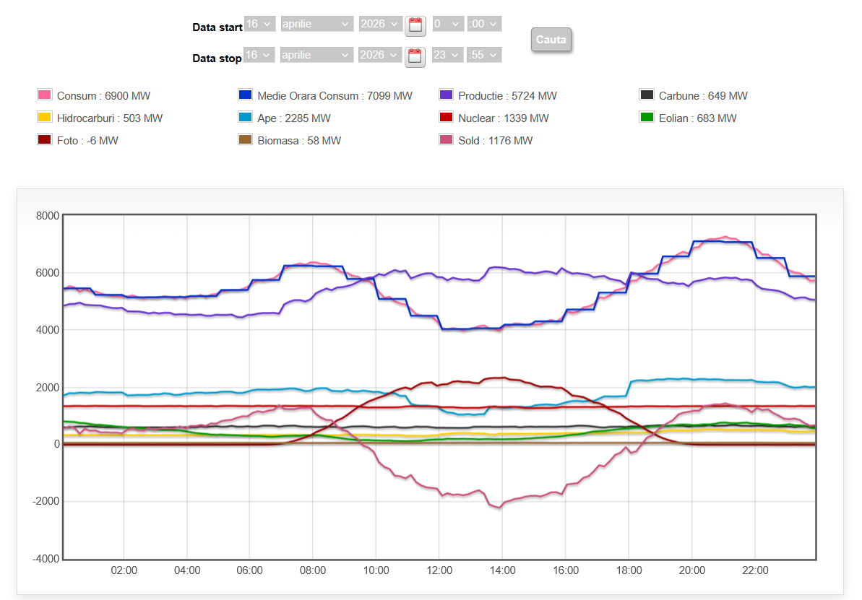The height and width of the screenshot is (600, 862).
Task: Click the yellow Hidrocarburi legend swatch
Action: click(x=45, y=118)
